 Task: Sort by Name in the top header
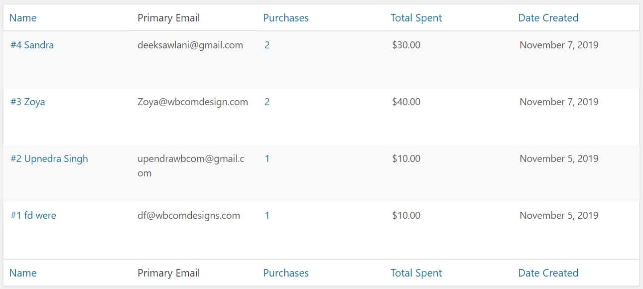tap(23, 18)
